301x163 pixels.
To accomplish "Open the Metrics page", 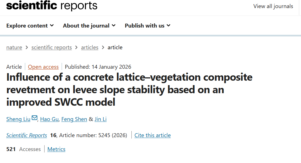I will tap(56, 149).
